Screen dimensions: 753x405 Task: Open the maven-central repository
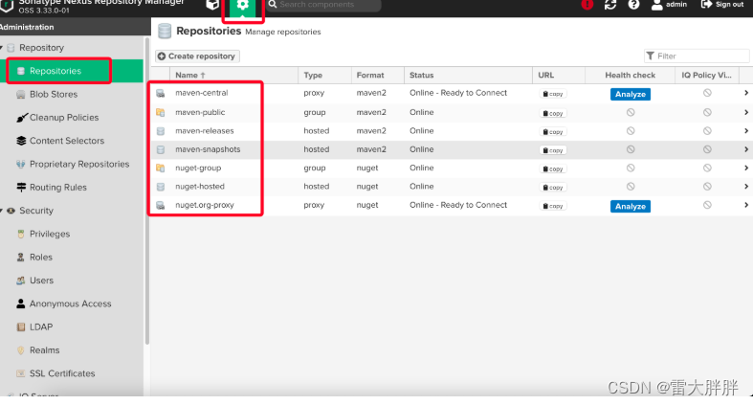coord(202,93)
